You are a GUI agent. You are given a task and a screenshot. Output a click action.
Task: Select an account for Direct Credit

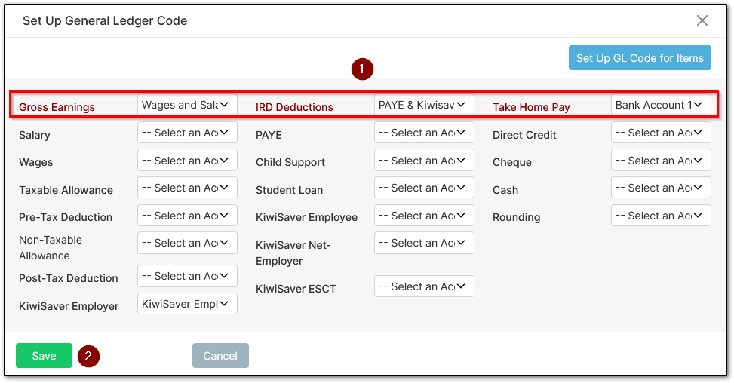click(661, 133)
